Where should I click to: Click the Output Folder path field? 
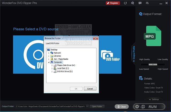pos(50,106)
